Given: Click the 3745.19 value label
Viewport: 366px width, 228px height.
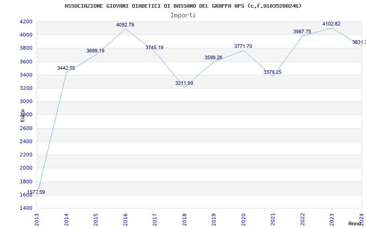Looking at the screenshot, I should [154, 47].
